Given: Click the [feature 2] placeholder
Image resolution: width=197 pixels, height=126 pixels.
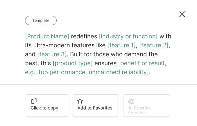Looking at the screenshot, I should point(154,45).
